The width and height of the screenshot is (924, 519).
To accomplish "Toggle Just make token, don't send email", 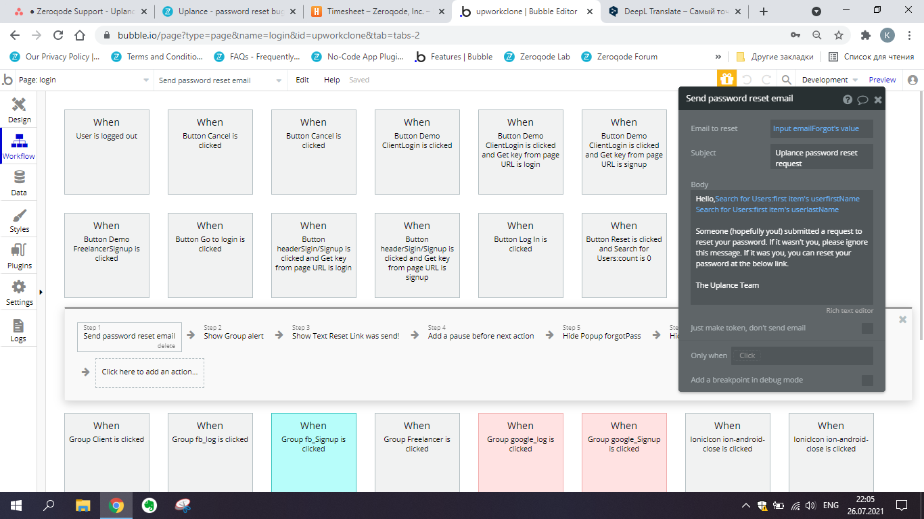I will coord(867,328).
